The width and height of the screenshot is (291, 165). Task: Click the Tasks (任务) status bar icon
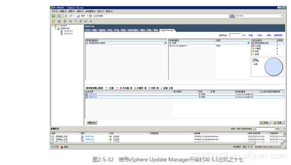(53, 147)
